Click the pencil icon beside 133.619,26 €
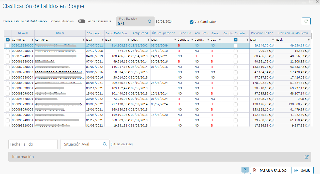This screenshot has height=174, width=320. point(273,67)
